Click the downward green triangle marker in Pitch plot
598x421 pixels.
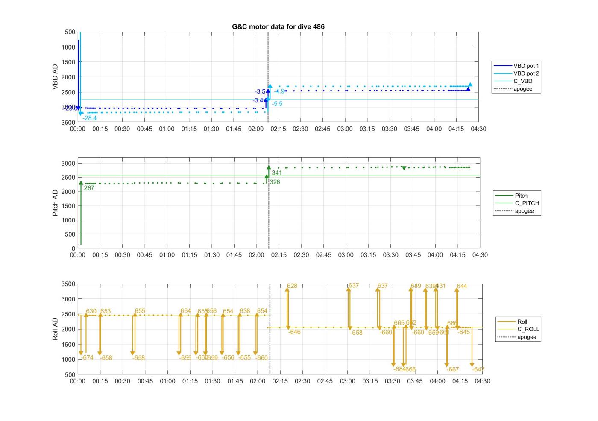coord(404,168)
